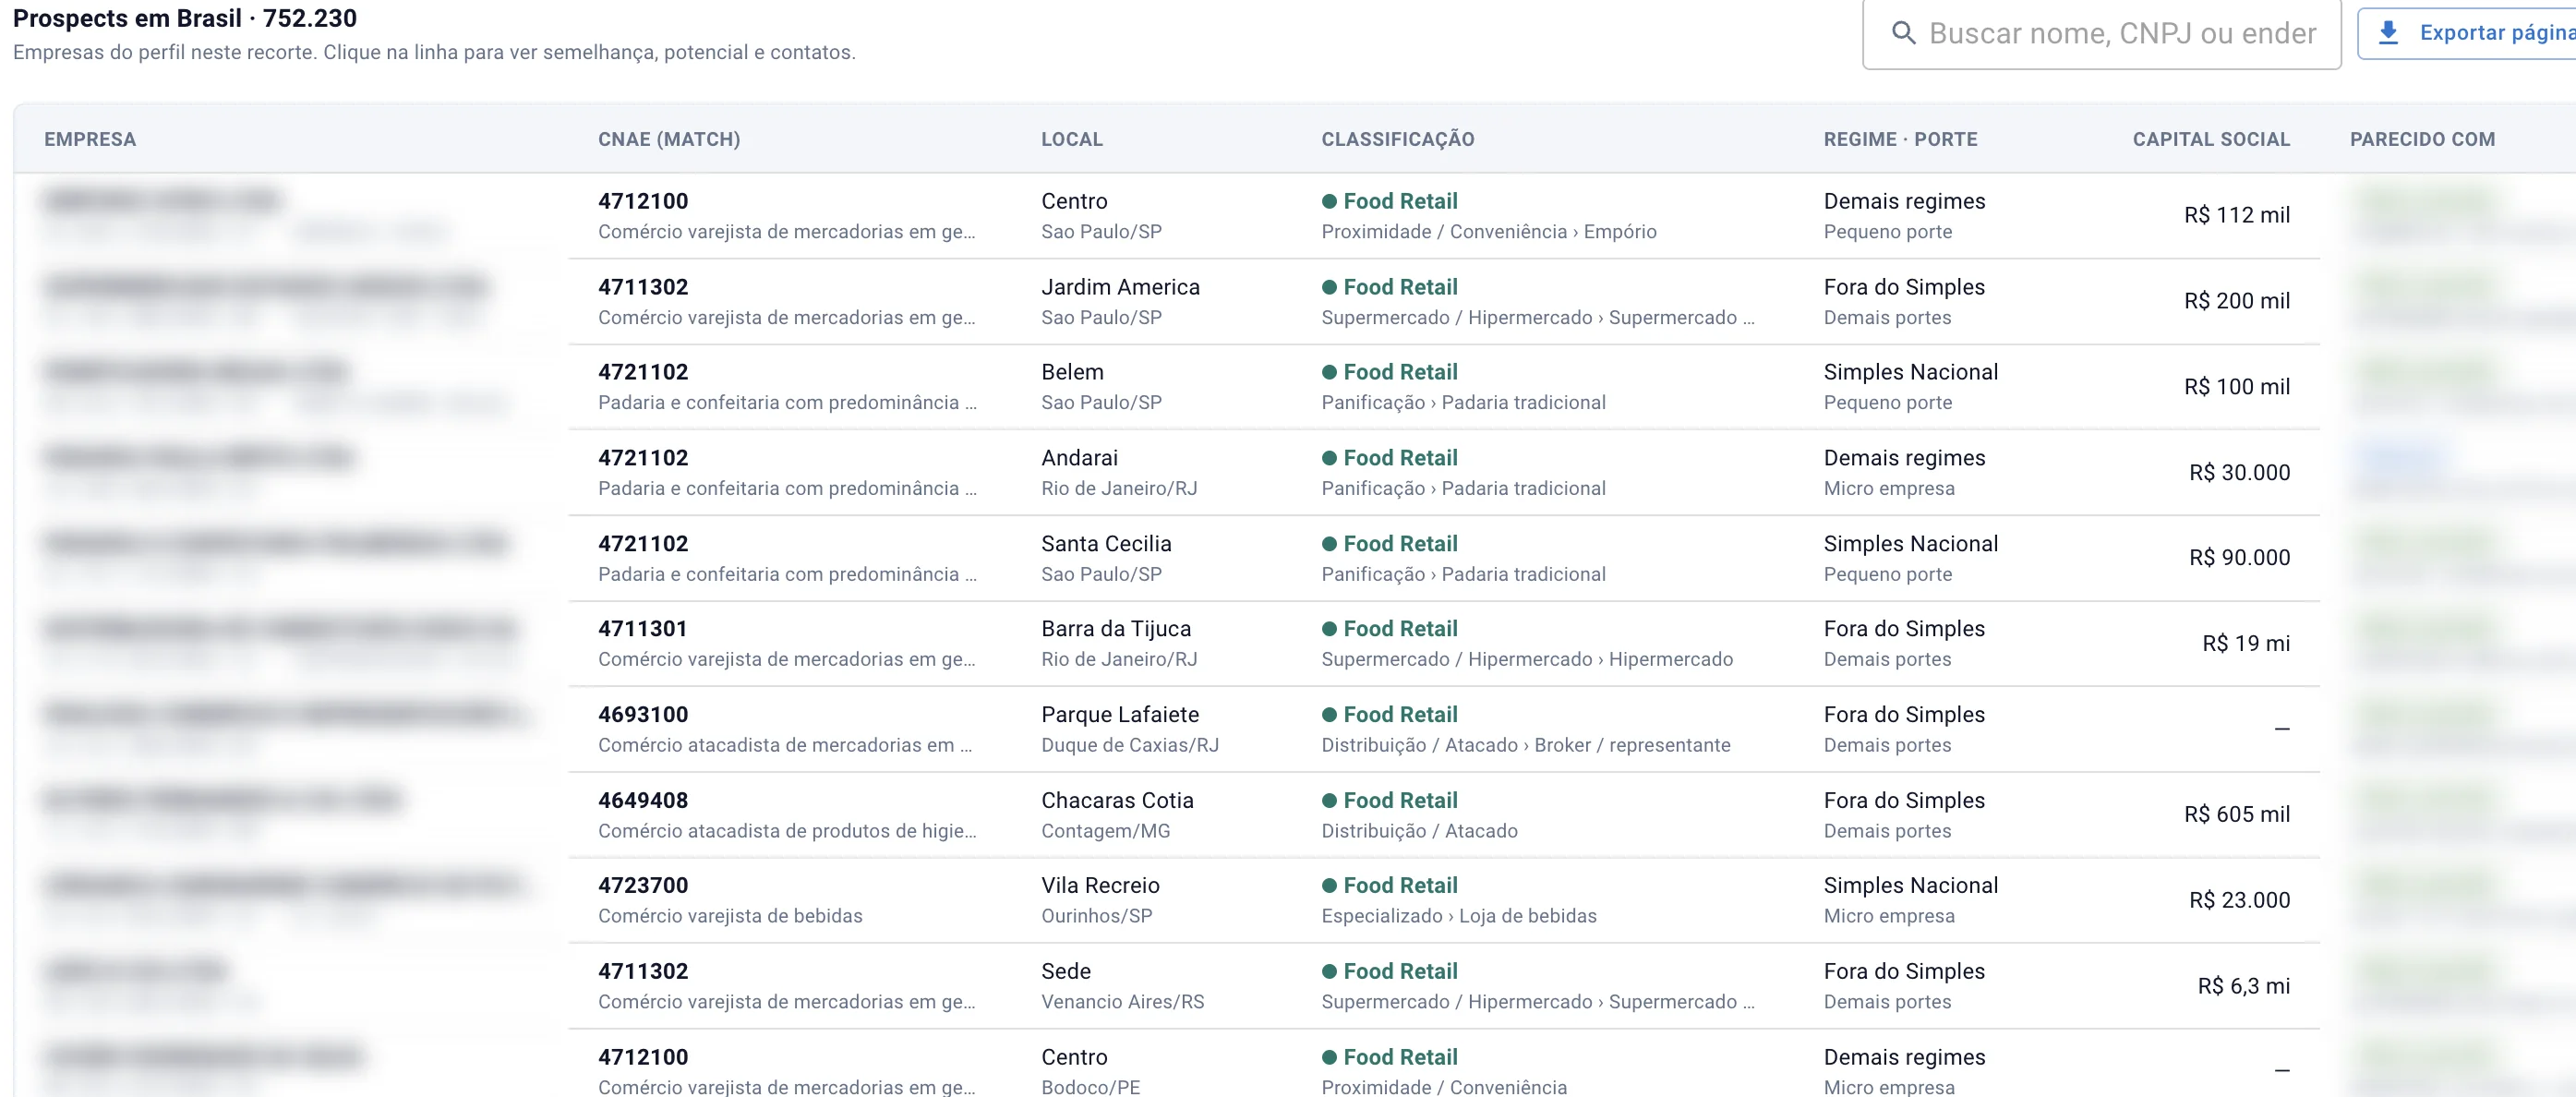Click the Centro Bodoco/PE location cell
Viewport: 2576px width, 1097px height.
point(1090,1071)
